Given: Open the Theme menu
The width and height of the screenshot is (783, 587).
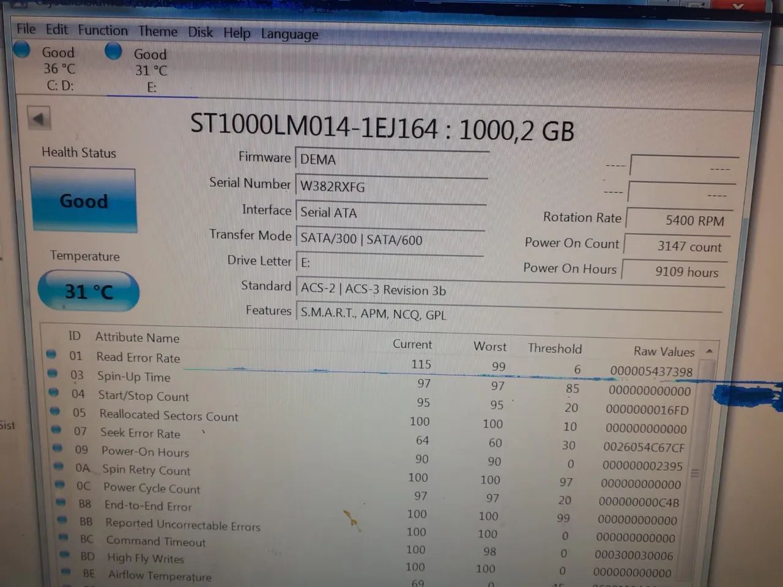Looking at the screenshot, I should coord(158,31).
